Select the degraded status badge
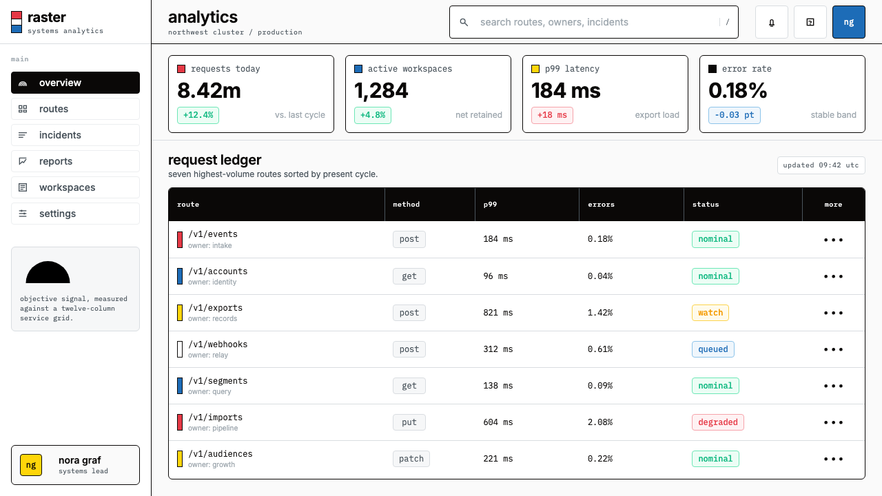This screenshot has height=496, width=882. (x=718, y=422)
